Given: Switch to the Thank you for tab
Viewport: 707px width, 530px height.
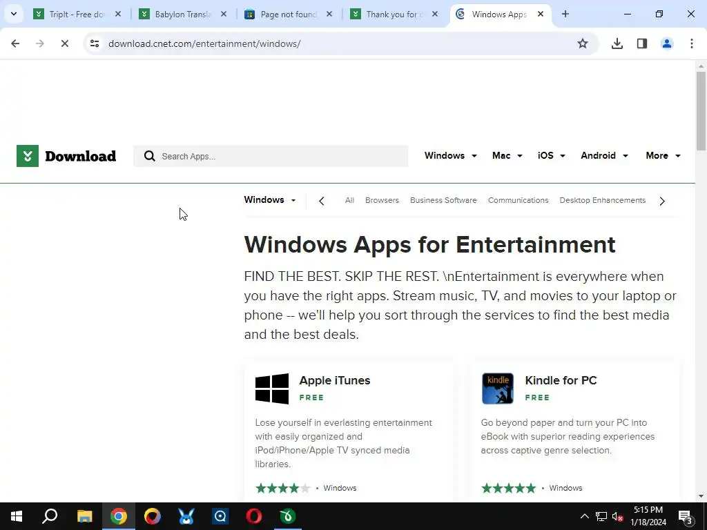Looking at the screenshot, I should (394, 14).
